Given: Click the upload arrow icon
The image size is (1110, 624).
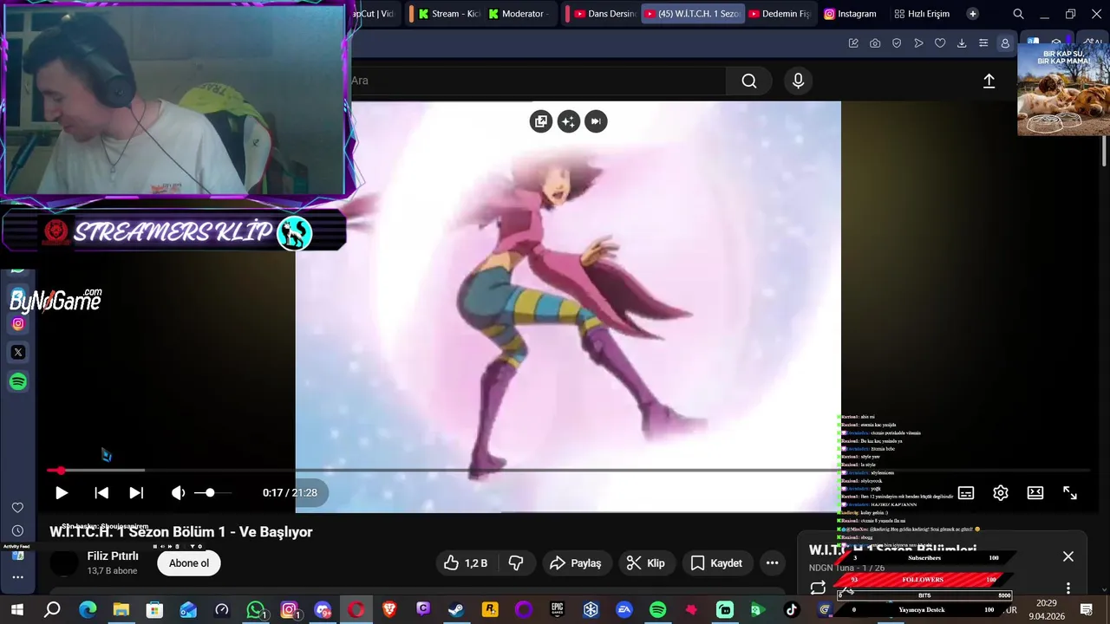Looking at the screenshot, I should [x=989, y=81].
